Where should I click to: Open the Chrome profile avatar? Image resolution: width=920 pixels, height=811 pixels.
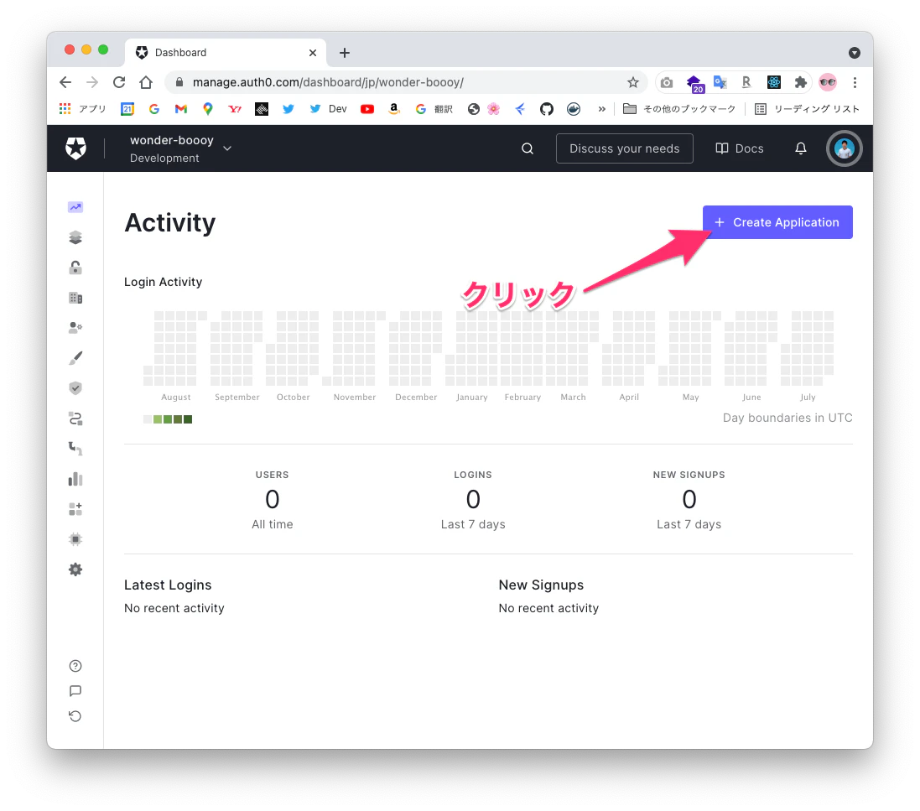(828, 82)
